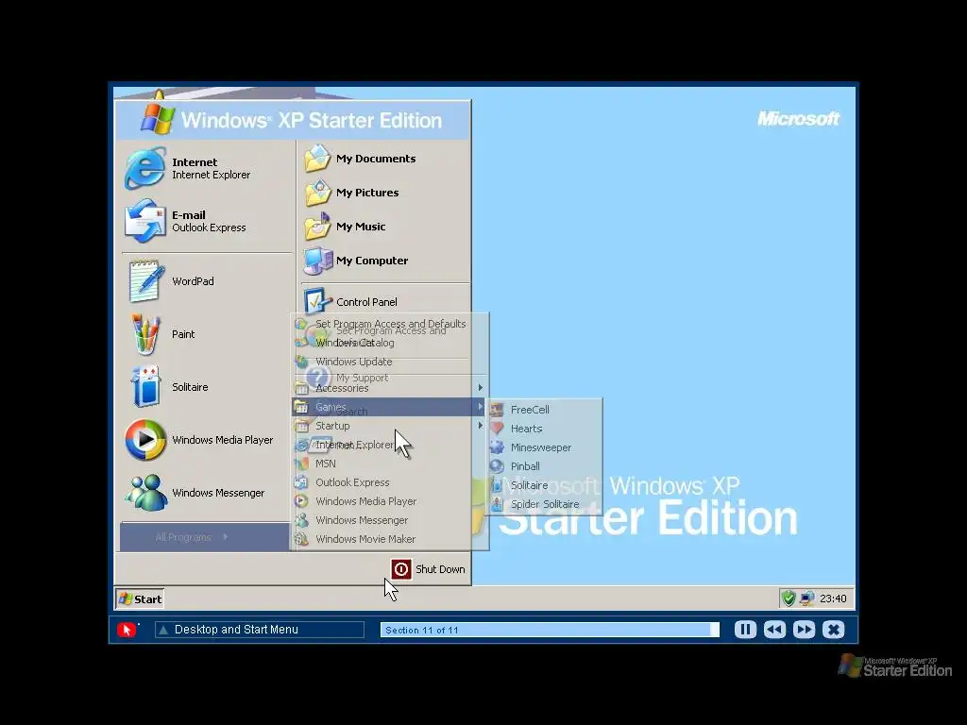Rewind to previous tutorial section

coord(774,630)
